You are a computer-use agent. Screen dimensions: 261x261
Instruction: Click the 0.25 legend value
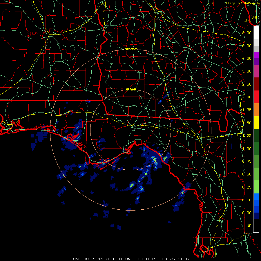247,187
